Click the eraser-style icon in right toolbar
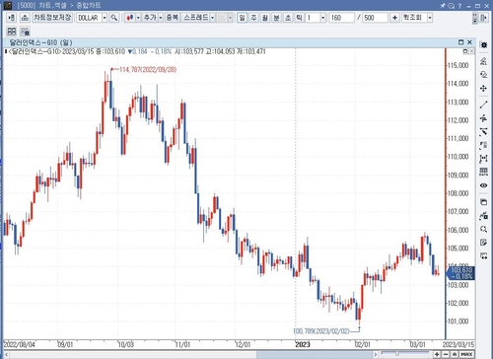 (x=483, y=74)
